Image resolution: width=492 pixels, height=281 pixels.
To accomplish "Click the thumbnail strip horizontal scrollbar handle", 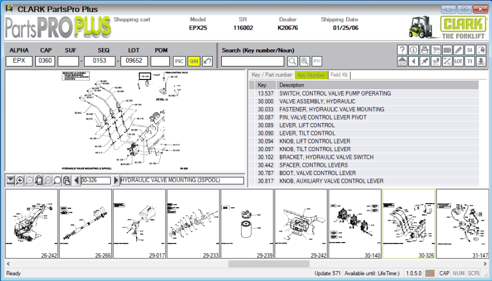I will click(269, 264).
